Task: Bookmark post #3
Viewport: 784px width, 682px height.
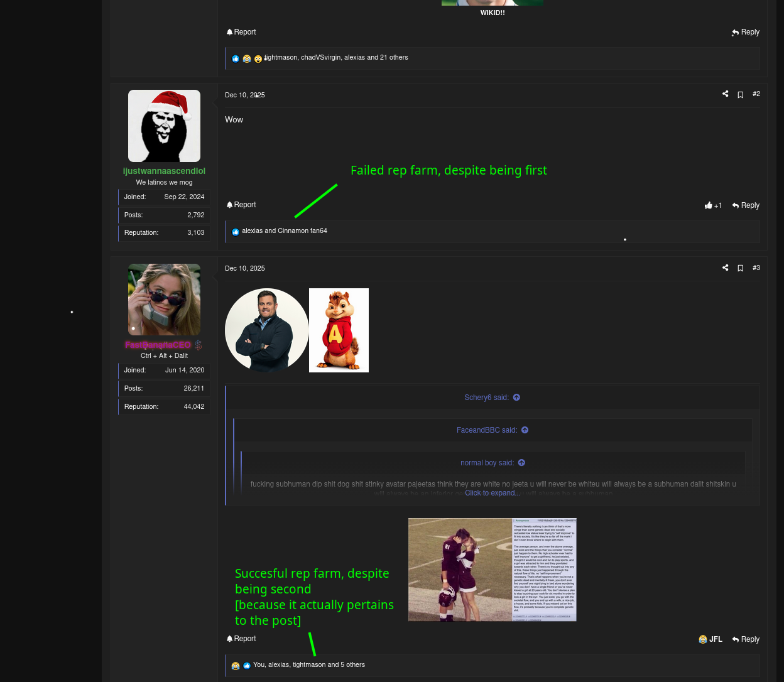Action: 740,268
